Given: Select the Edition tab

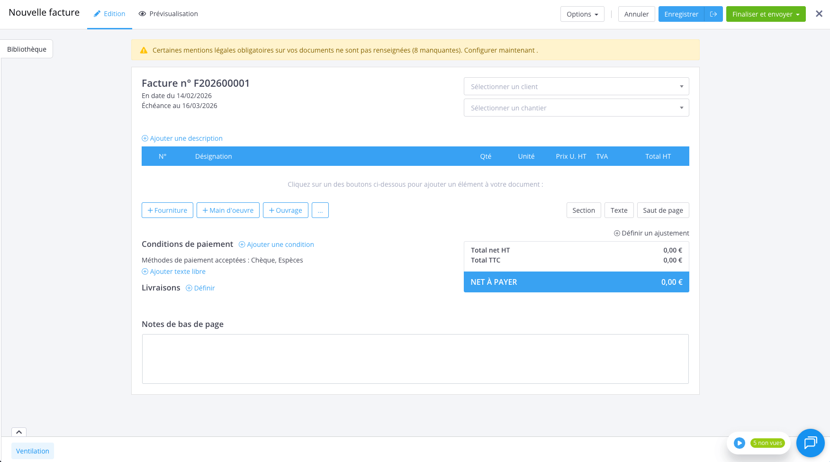Looking at the screenshot, I should [x=109, y=14].
